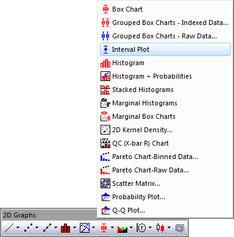Open dropdown arrow beside candlestick icon

(x=169, y=228)
